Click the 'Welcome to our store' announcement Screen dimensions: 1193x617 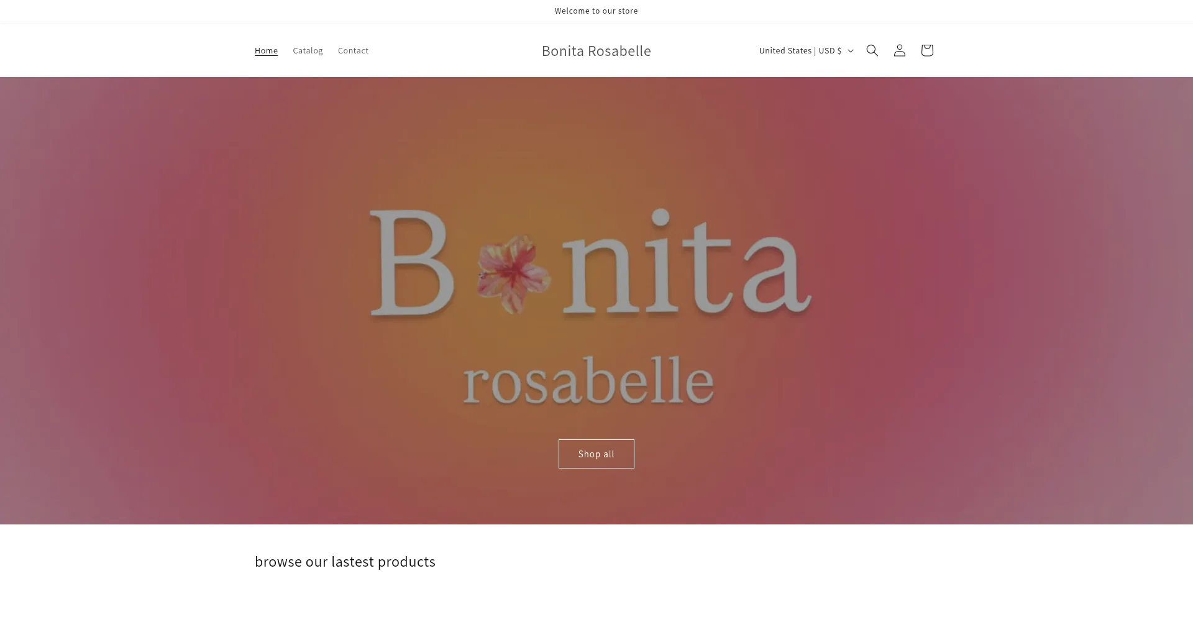pos(596,11)
